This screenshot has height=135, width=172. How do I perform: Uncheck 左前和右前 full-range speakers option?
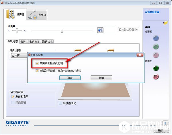[13, 97]
